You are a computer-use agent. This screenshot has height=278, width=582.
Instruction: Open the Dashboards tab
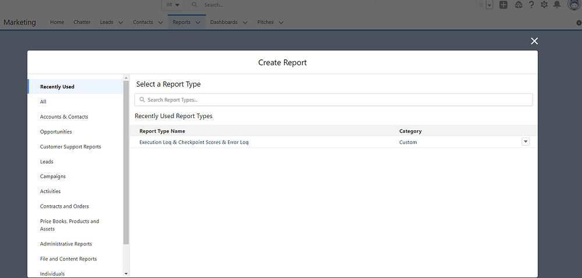point(224,22)
